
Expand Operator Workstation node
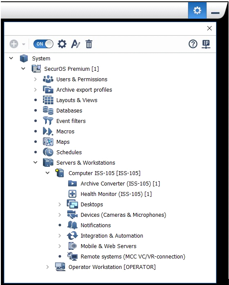coord(48,267)
